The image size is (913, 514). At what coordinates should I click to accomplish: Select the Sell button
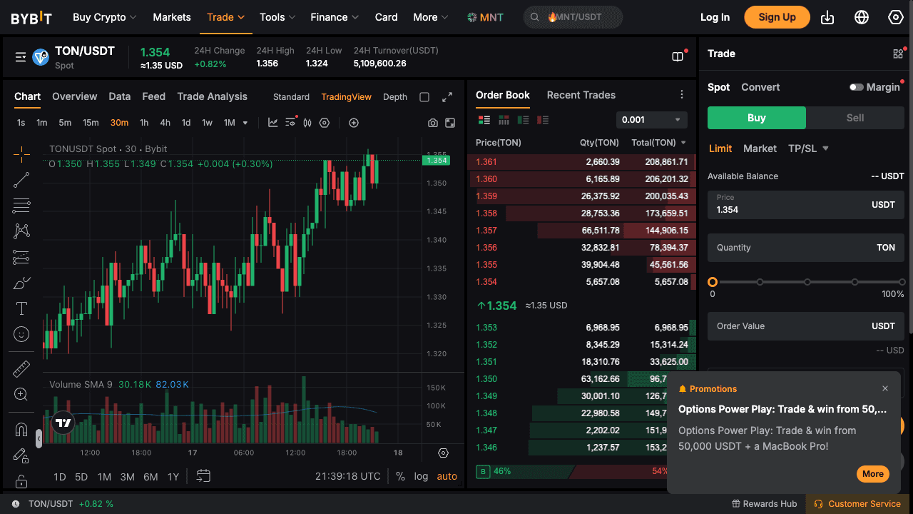(x=855, y=118)
